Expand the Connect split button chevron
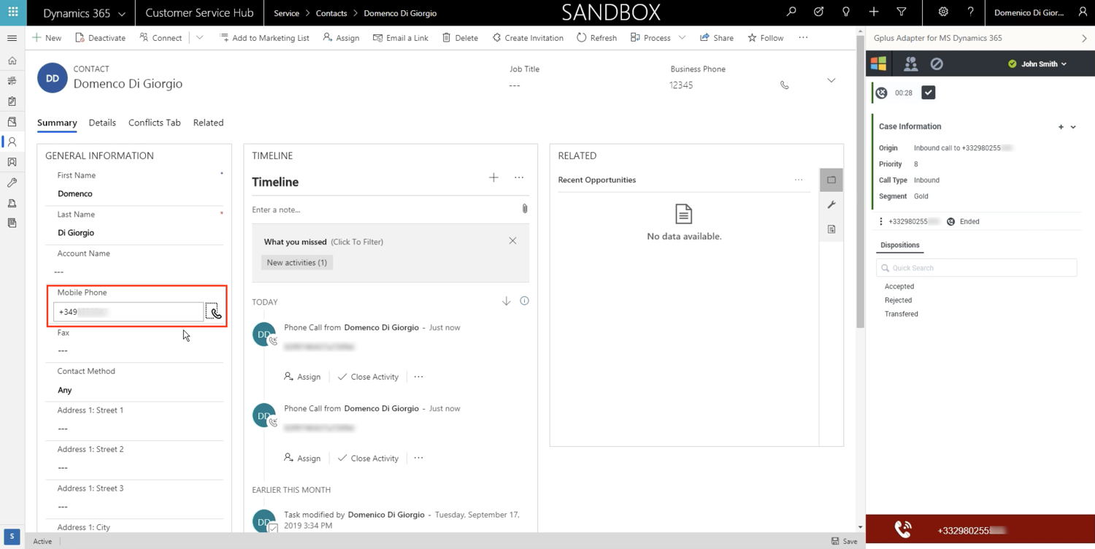The width and height of the screenshot is (1095, 549). coord(199,37)
